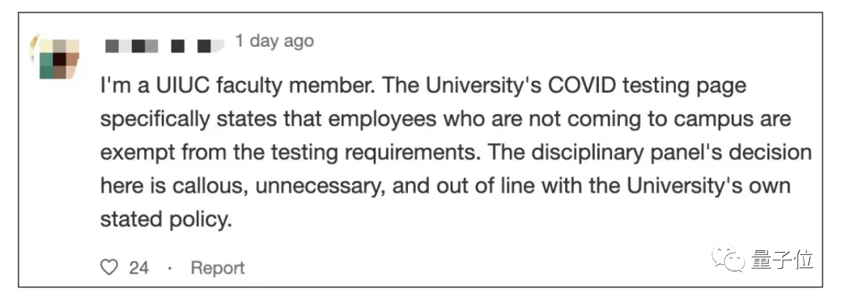The width and height of the screenshot is (841, 297).
Task: Click the dot separator before Report
Action: coord(170,268)
